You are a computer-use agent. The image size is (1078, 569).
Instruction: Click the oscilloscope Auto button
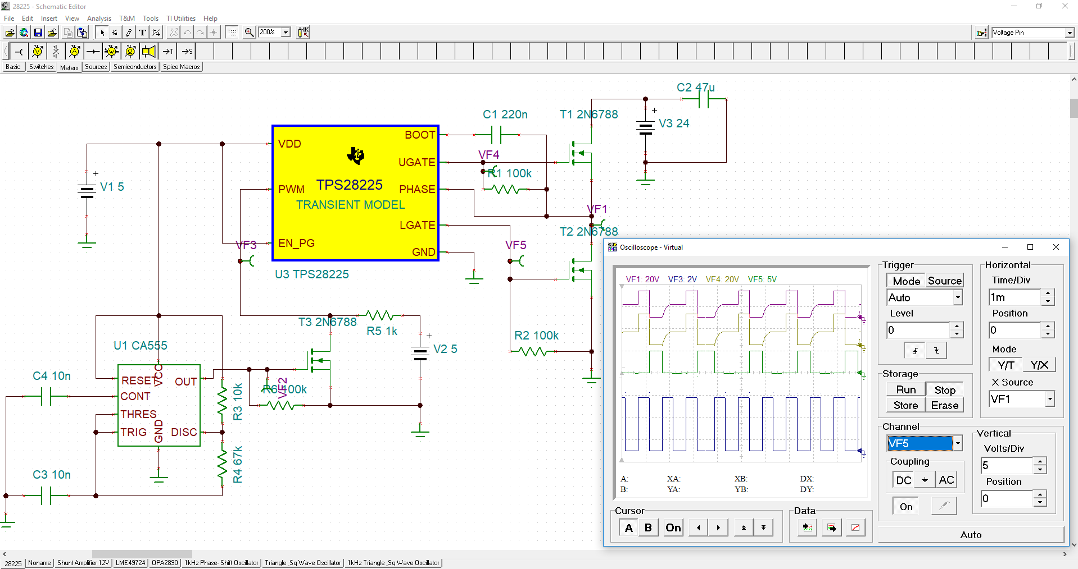[971, 535]
